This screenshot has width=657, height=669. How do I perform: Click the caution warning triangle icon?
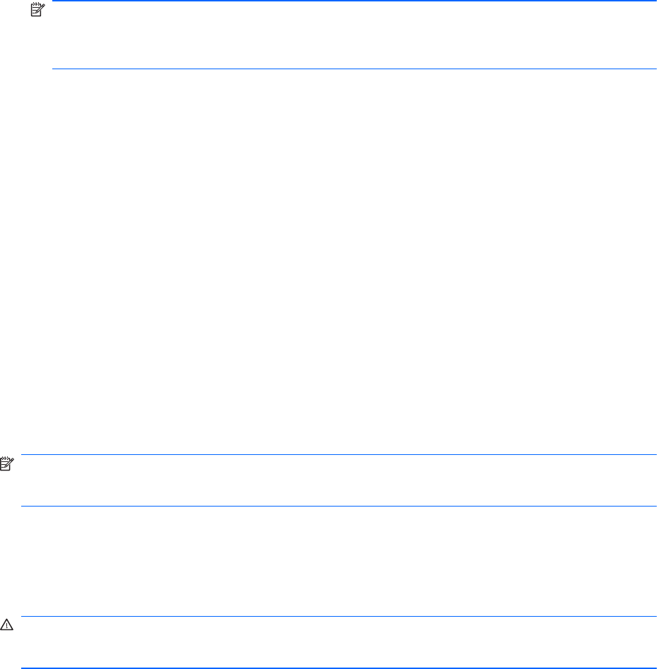coord(7,625)
